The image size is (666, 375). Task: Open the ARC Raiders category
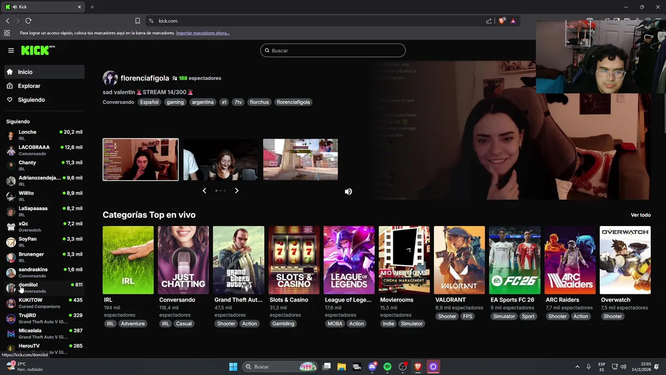click(570, 260)
